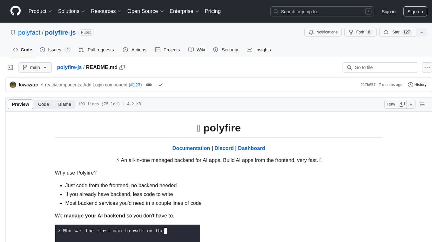Switch to the Wiki tab

tap(197, 50)
